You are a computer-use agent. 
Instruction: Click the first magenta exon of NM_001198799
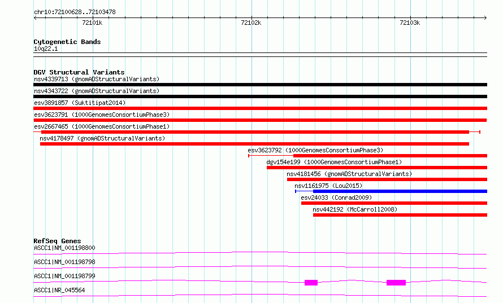(x=311, y=283)
